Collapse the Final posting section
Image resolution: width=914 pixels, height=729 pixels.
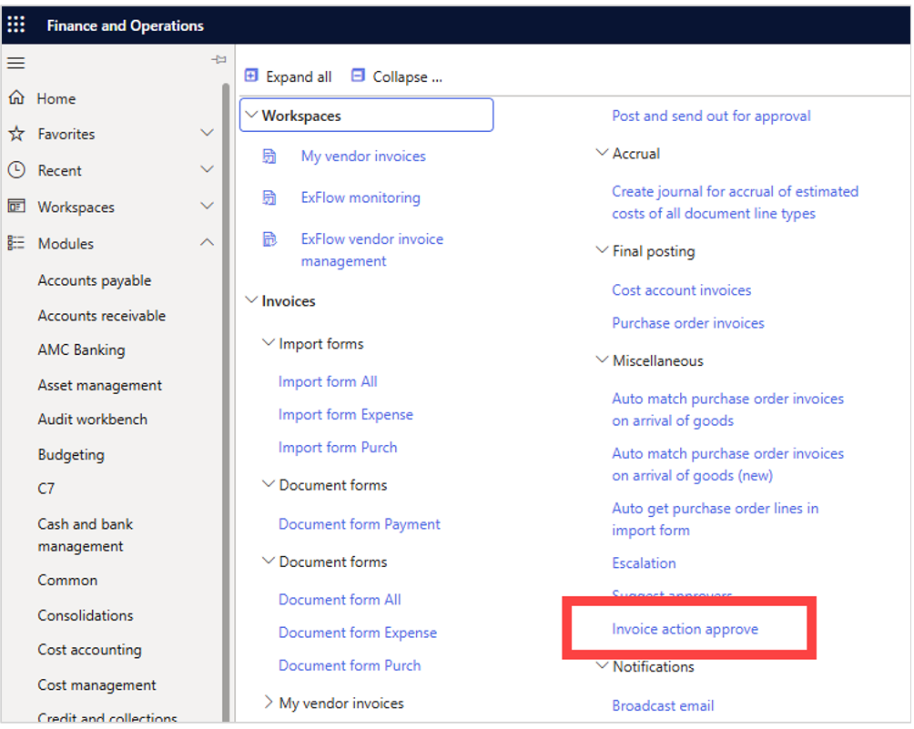pos(602,250)
